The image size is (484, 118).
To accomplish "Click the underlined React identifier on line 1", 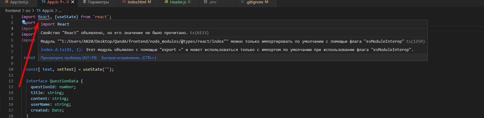I will click(44, 17).
